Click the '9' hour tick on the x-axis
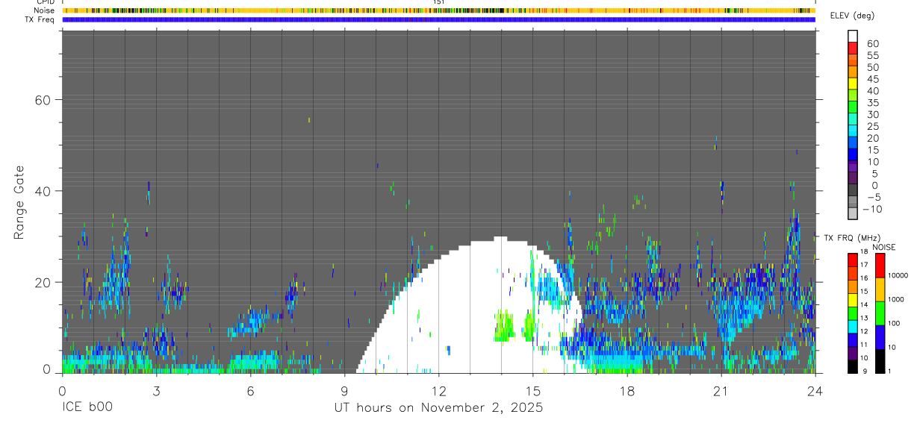917x423 pixels. (x=344, y=391)
